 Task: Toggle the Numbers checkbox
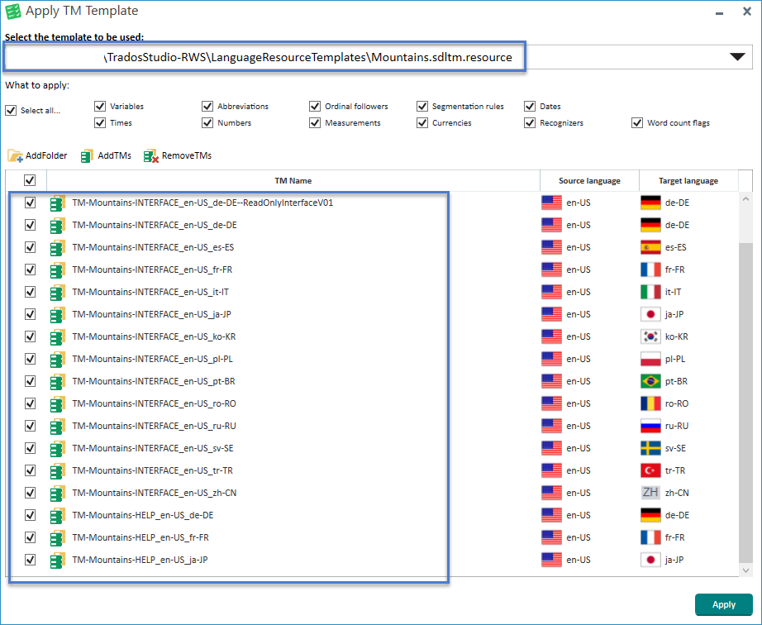coord(207,123)
